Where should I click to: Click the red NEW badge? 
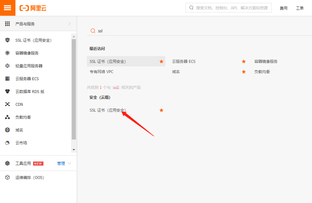point(38,164)
